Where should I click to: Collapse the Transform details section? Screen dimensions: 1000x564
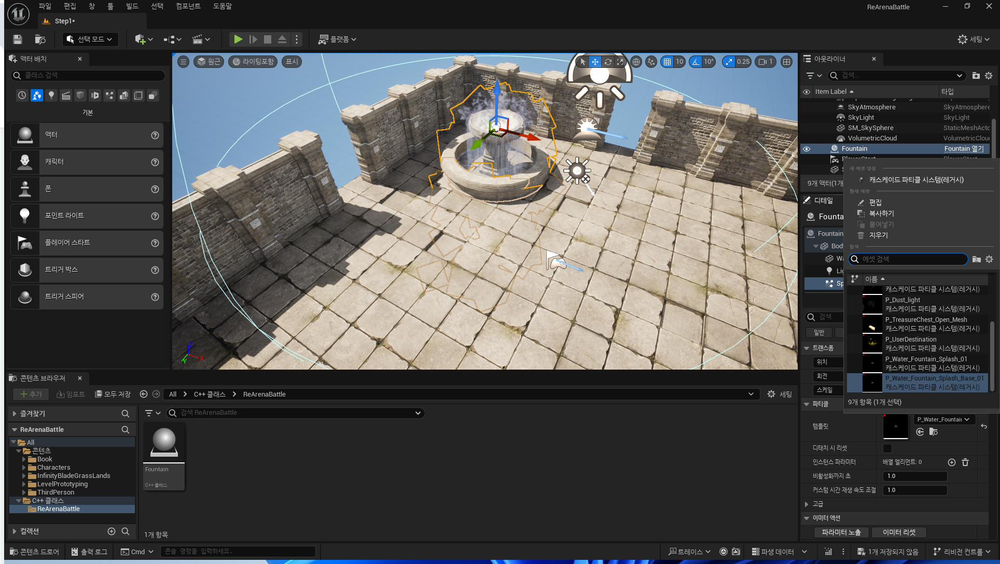(807, 348)
